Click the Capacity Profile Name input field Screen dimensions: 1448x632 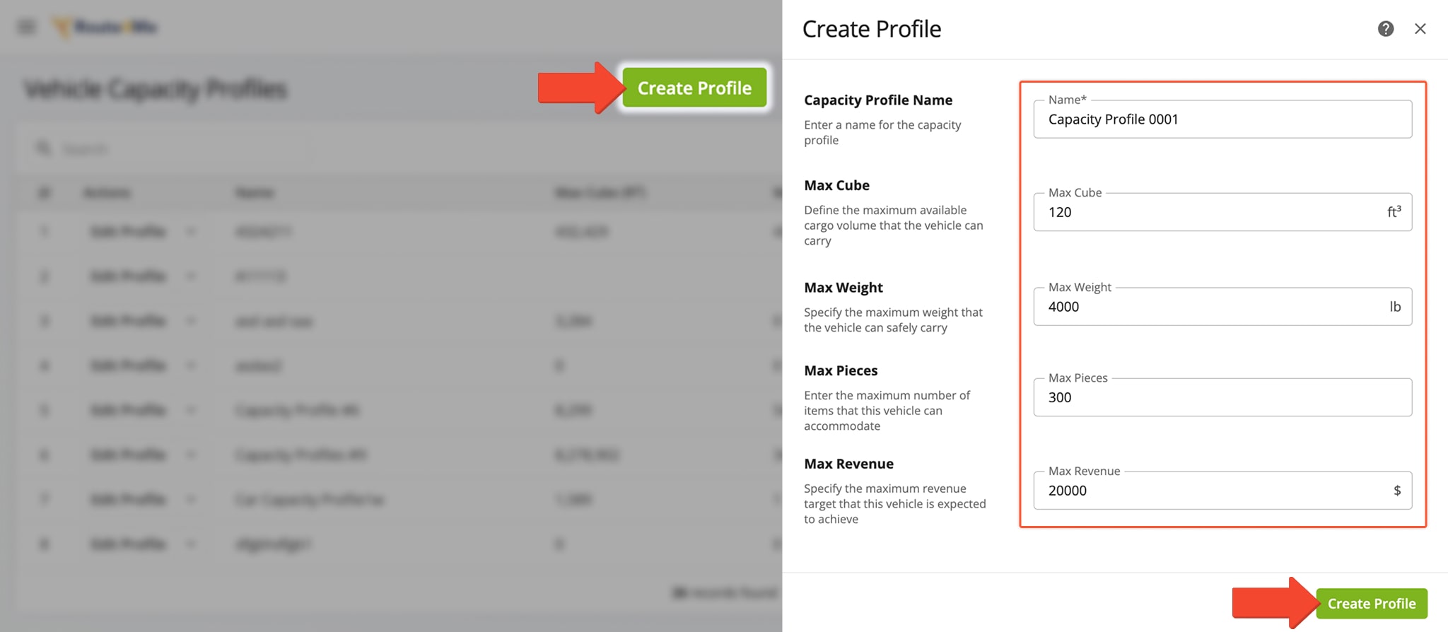(x=1222, y=119)
